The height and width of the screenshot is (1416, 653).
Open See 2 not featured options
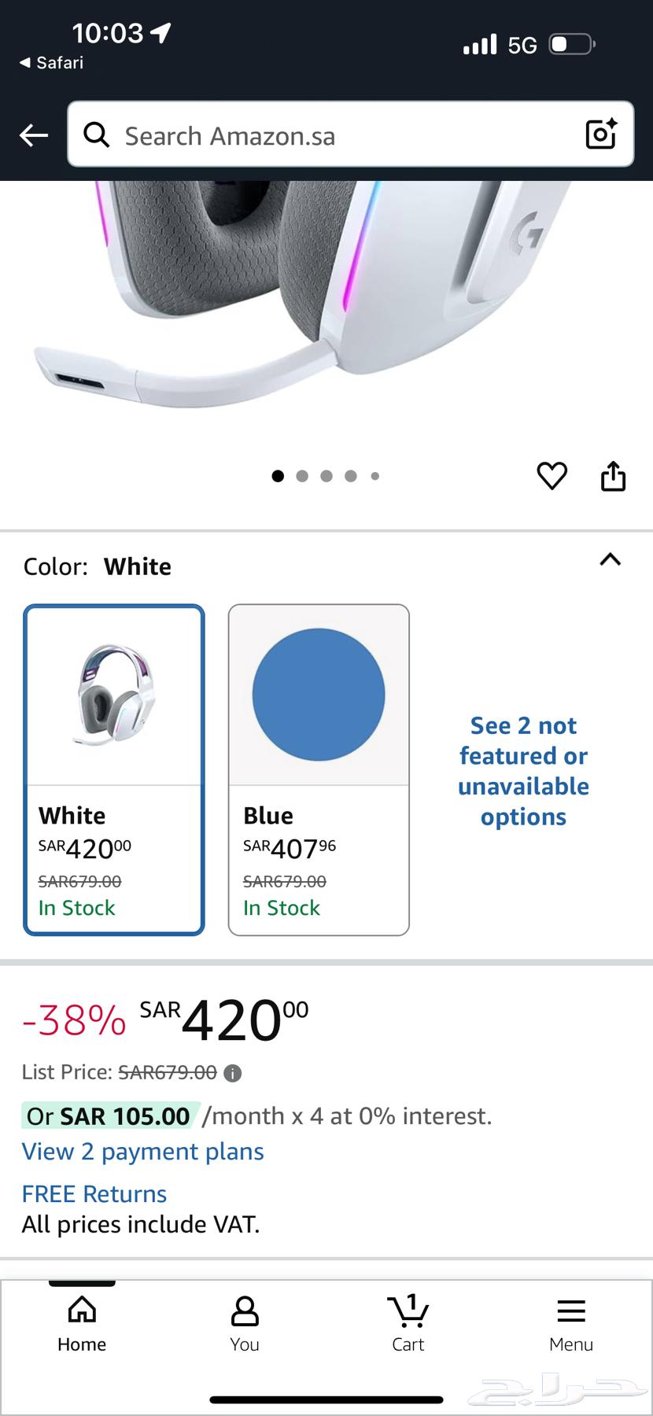coord(524,771)
